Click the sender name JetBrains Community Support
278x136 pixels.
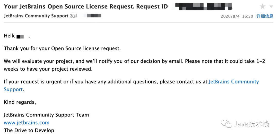pyautogui.click(x=36, y=16)
